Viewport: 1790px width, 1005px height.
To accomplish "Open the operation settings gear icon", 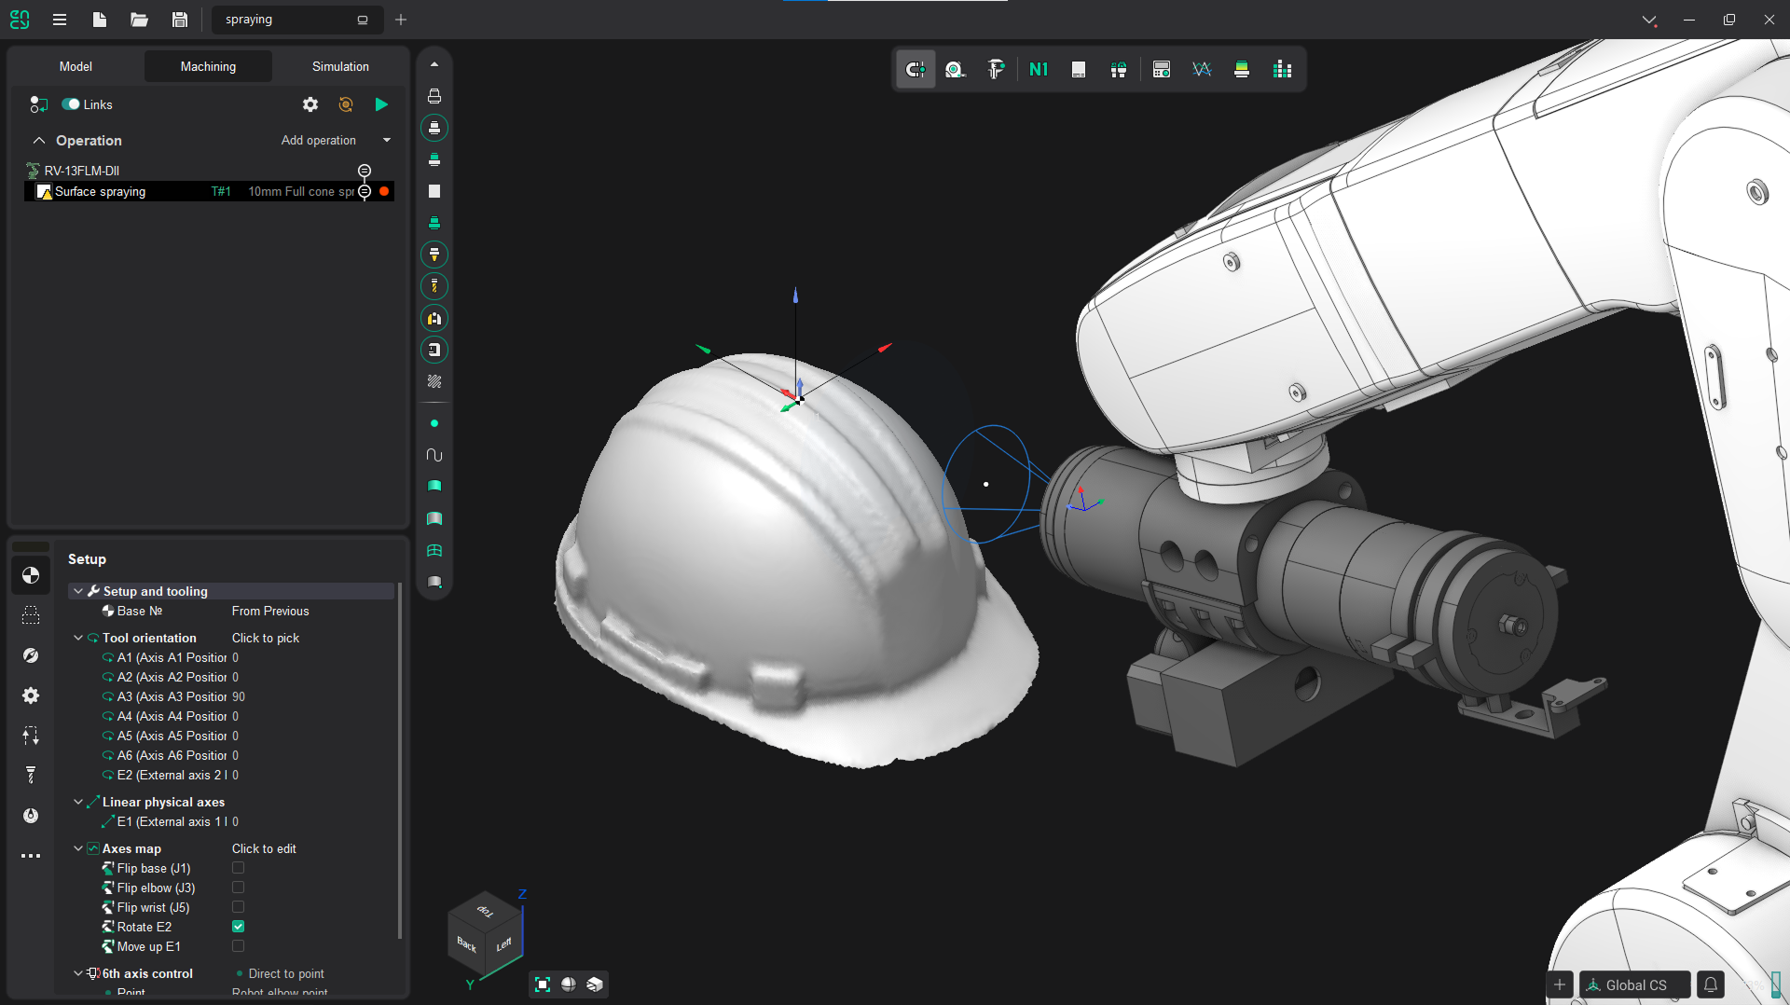I will [x=310, y=104].
